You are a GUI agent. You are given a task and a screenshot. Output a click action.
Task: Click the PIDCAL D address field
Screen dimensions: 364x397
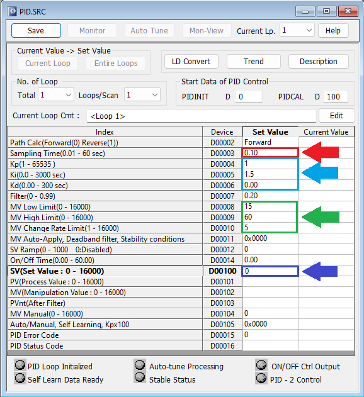pyautogui.click(x=335, y=96)
